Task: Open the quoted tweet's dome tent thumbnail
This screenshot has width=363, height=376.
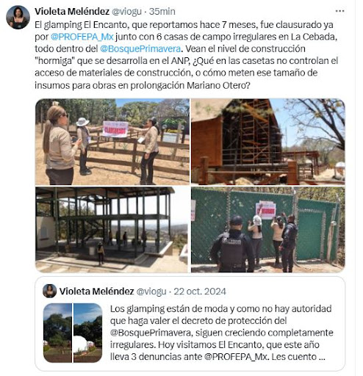Action: point(88,333)
